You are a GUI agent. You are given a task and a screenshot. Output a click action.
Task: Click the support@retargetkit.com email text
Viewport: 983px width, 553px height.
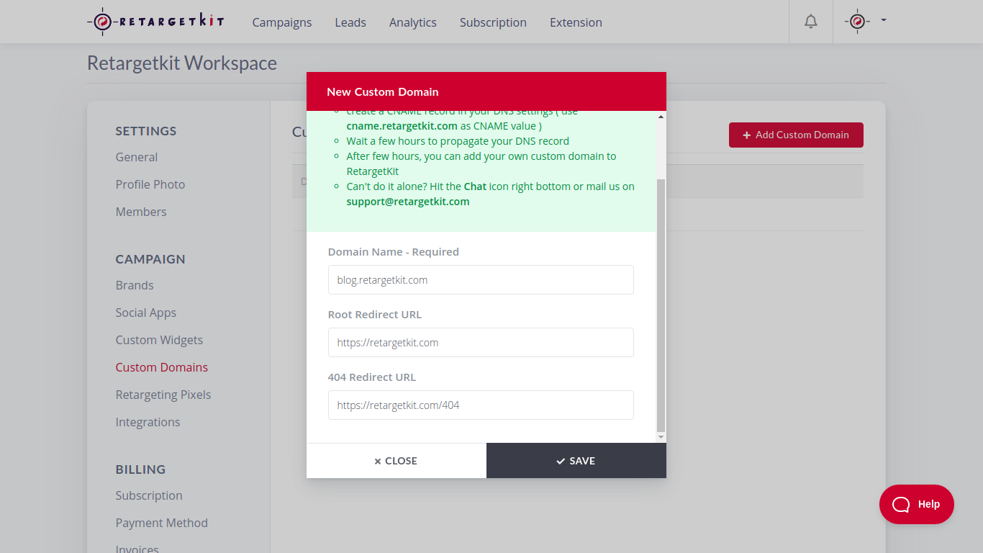pos(408,202)
